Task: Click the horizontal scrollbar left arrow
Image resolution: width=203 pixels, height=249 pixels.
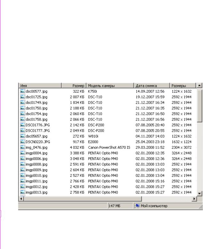Action: pyautogui.click(x=21, y=199)
